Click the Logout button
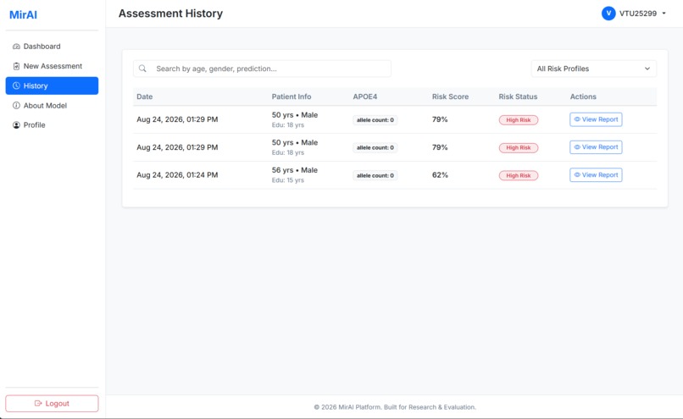The height and width of the screenshot is (419, 683). [x=52, y=403]
